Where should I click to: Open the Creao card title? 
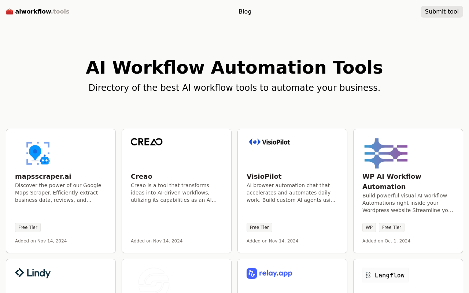tap(141, 176)
